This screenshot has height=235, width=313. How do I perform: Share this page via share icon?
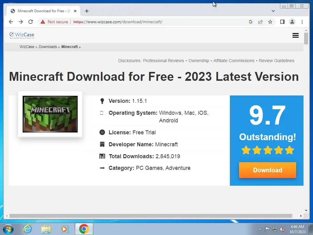260,22
